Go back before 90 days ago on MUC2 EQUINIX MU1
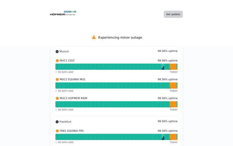This screenshot has width=233, height=146. 56,91
